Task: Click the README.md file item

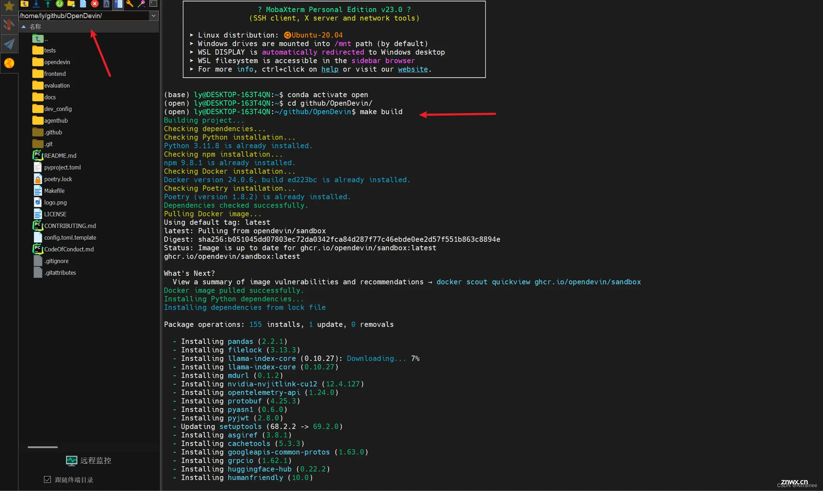Action: tap(59, 155)
